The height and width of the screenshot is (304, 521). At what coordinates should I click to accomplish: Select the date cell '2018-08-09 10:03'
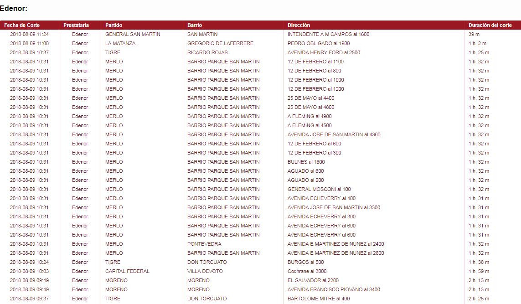point(29,271)
